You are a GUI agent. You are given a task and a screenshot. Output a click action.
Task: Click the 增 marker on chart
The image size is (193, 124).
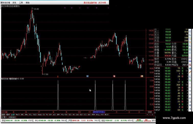(x=114, y=76)
